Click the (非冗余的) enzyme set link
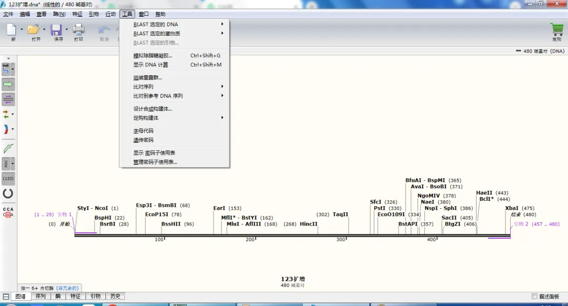568x306 pixels. [x=68, y=288]
